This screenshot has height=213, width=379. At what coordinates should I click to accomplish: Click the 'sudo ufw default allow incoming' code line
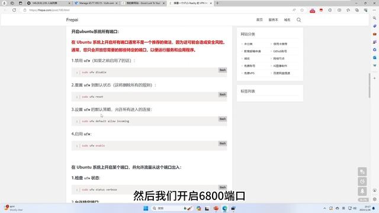105,121
